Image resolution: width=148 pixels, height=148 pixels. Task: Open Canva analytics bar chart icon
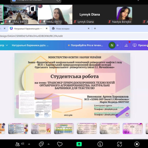pyautogui.click(x=126, y=45)
